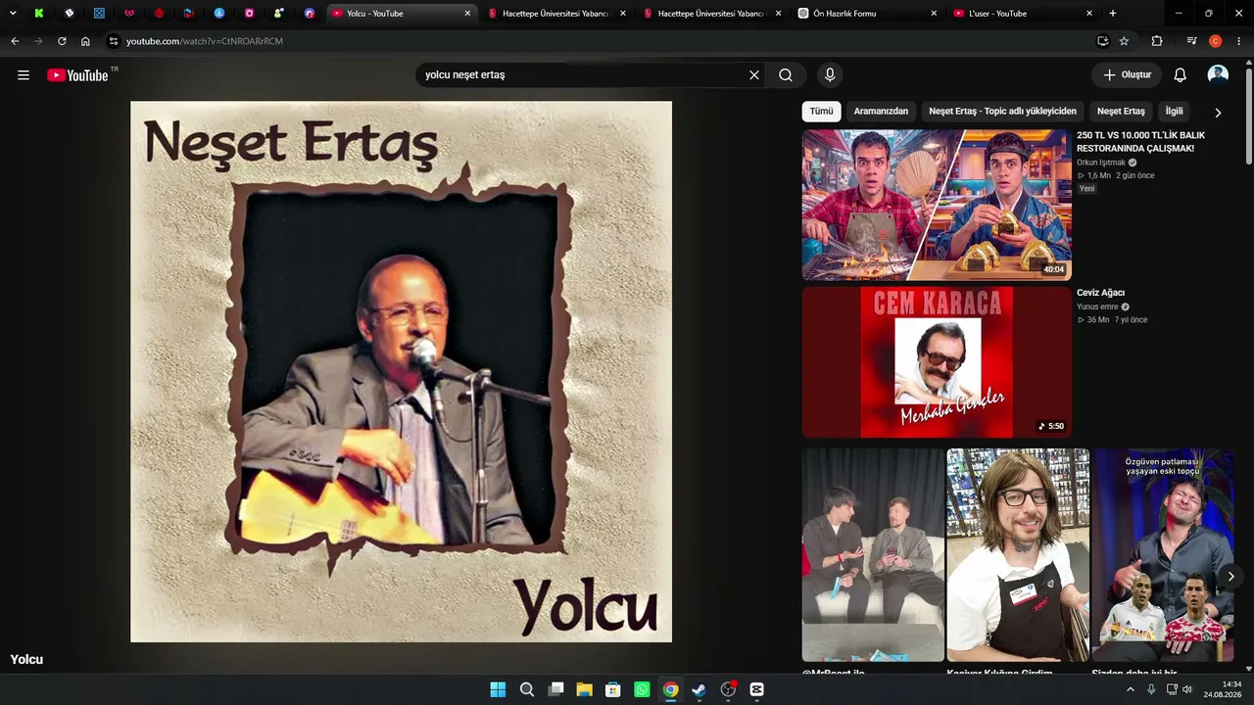Open the Ceviz Ağacı video title
Screen dimensions: 1254x705
(x=1100, y=293)
